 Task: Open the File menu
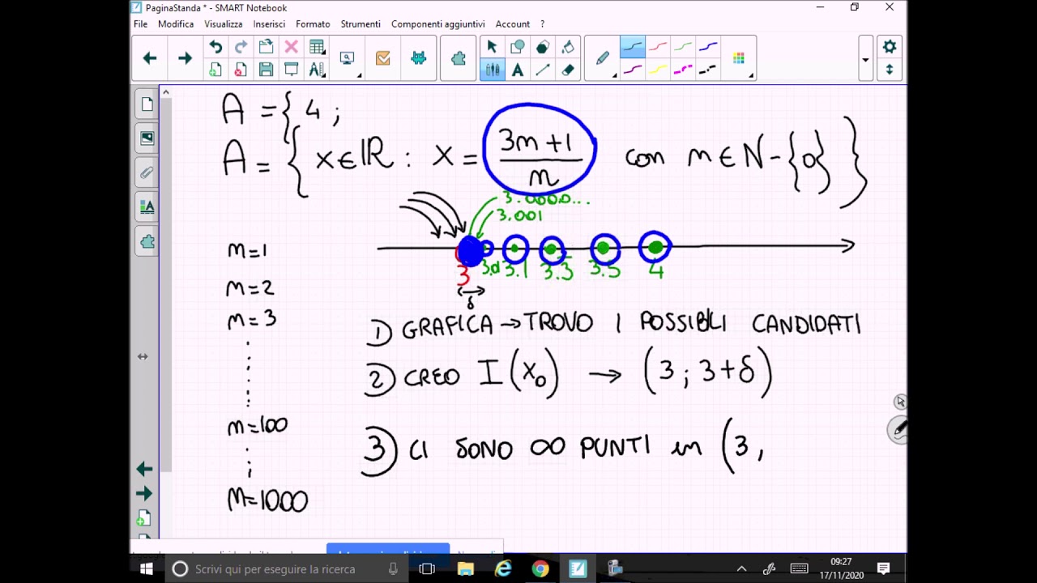point(140,24)
